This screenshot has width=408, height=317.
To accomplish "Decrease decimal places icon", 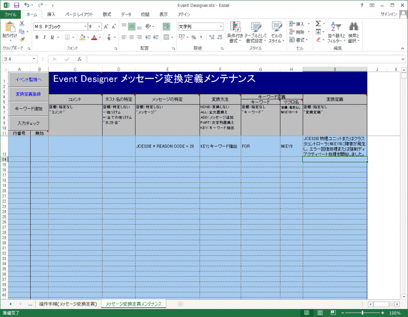I will coord(220,37).
